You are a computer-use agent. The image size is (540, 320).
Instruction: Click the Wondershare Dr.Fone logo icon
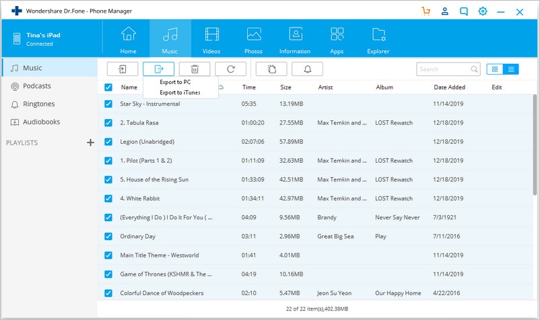(17, 11)
